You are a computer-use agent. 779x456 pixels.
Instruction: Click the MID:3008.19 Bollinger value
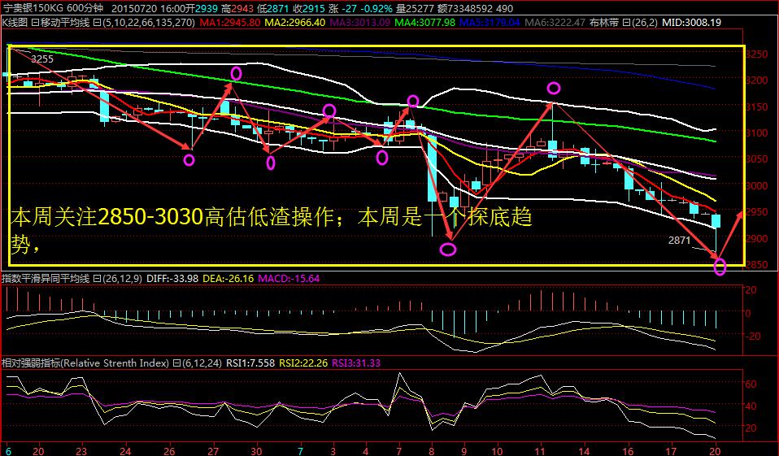click(x=691, y=23)
